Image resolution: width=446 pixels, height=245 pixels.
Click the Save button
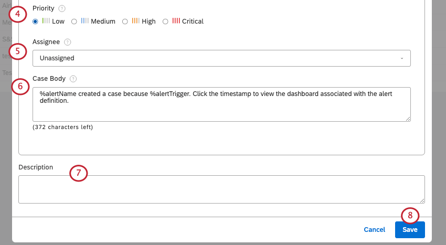pos(410,230)
